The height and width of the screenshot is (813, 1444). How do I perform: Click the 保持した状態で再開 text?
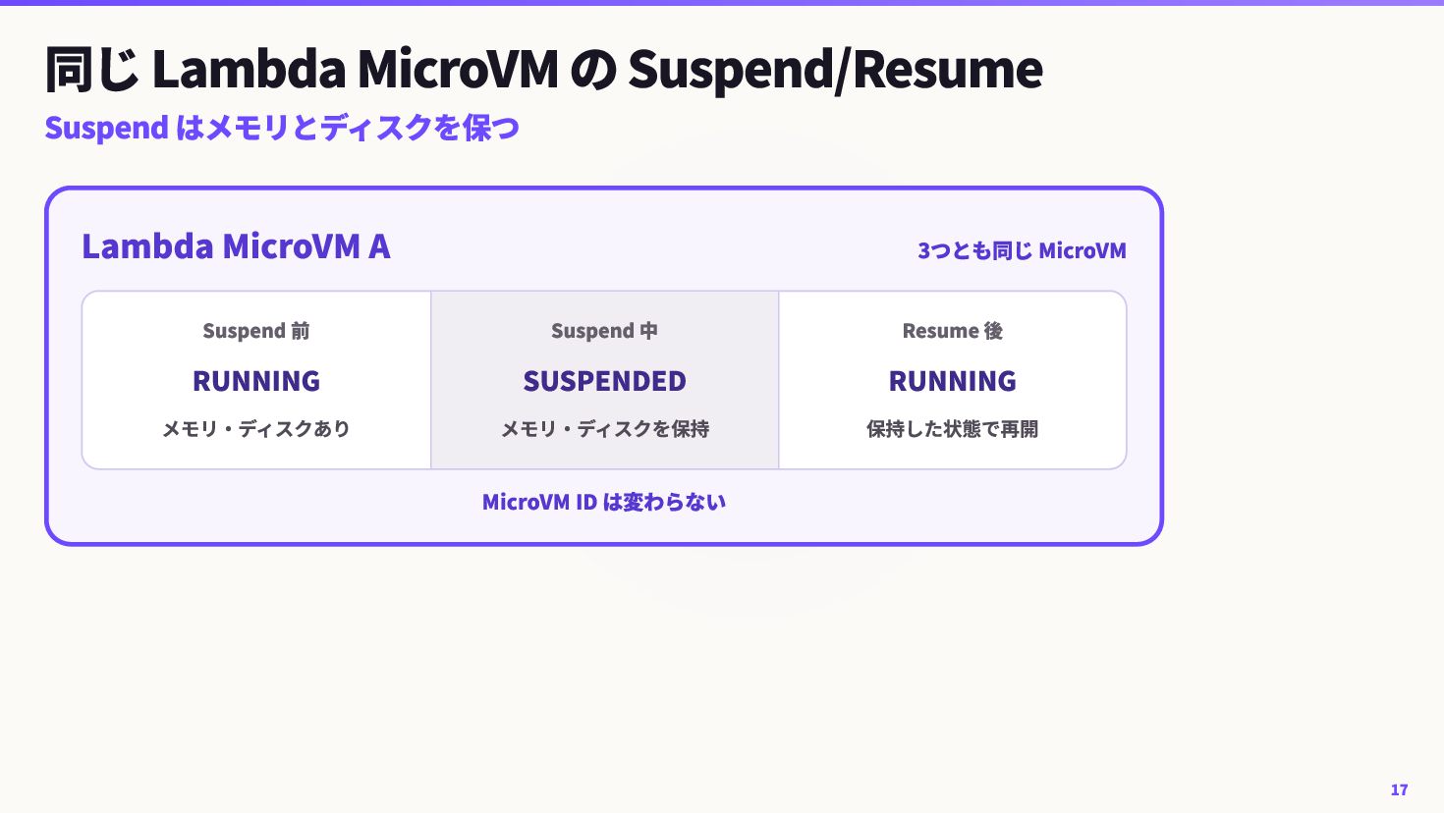[953, 429]
